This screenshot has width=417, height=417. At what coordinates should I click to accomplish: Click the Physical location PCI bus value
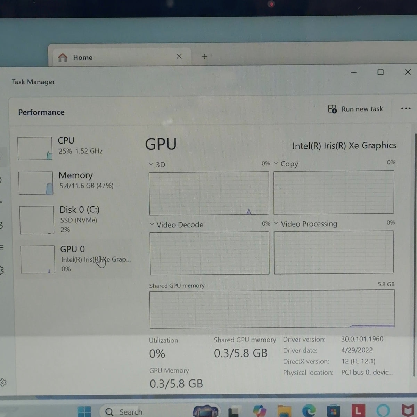367,372
